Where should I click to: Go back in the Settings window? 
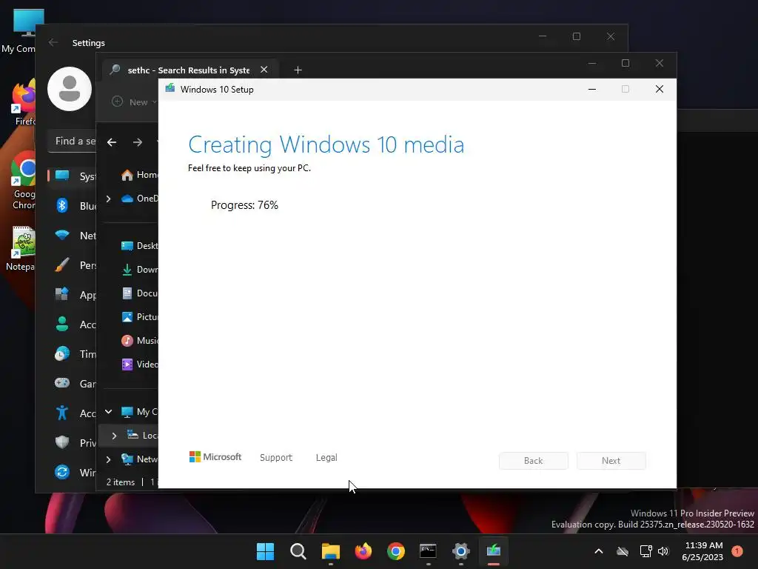53,42
